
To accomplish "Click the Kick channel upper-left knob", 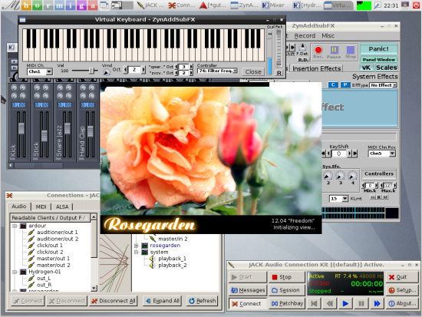I will [x=14, y=88].
